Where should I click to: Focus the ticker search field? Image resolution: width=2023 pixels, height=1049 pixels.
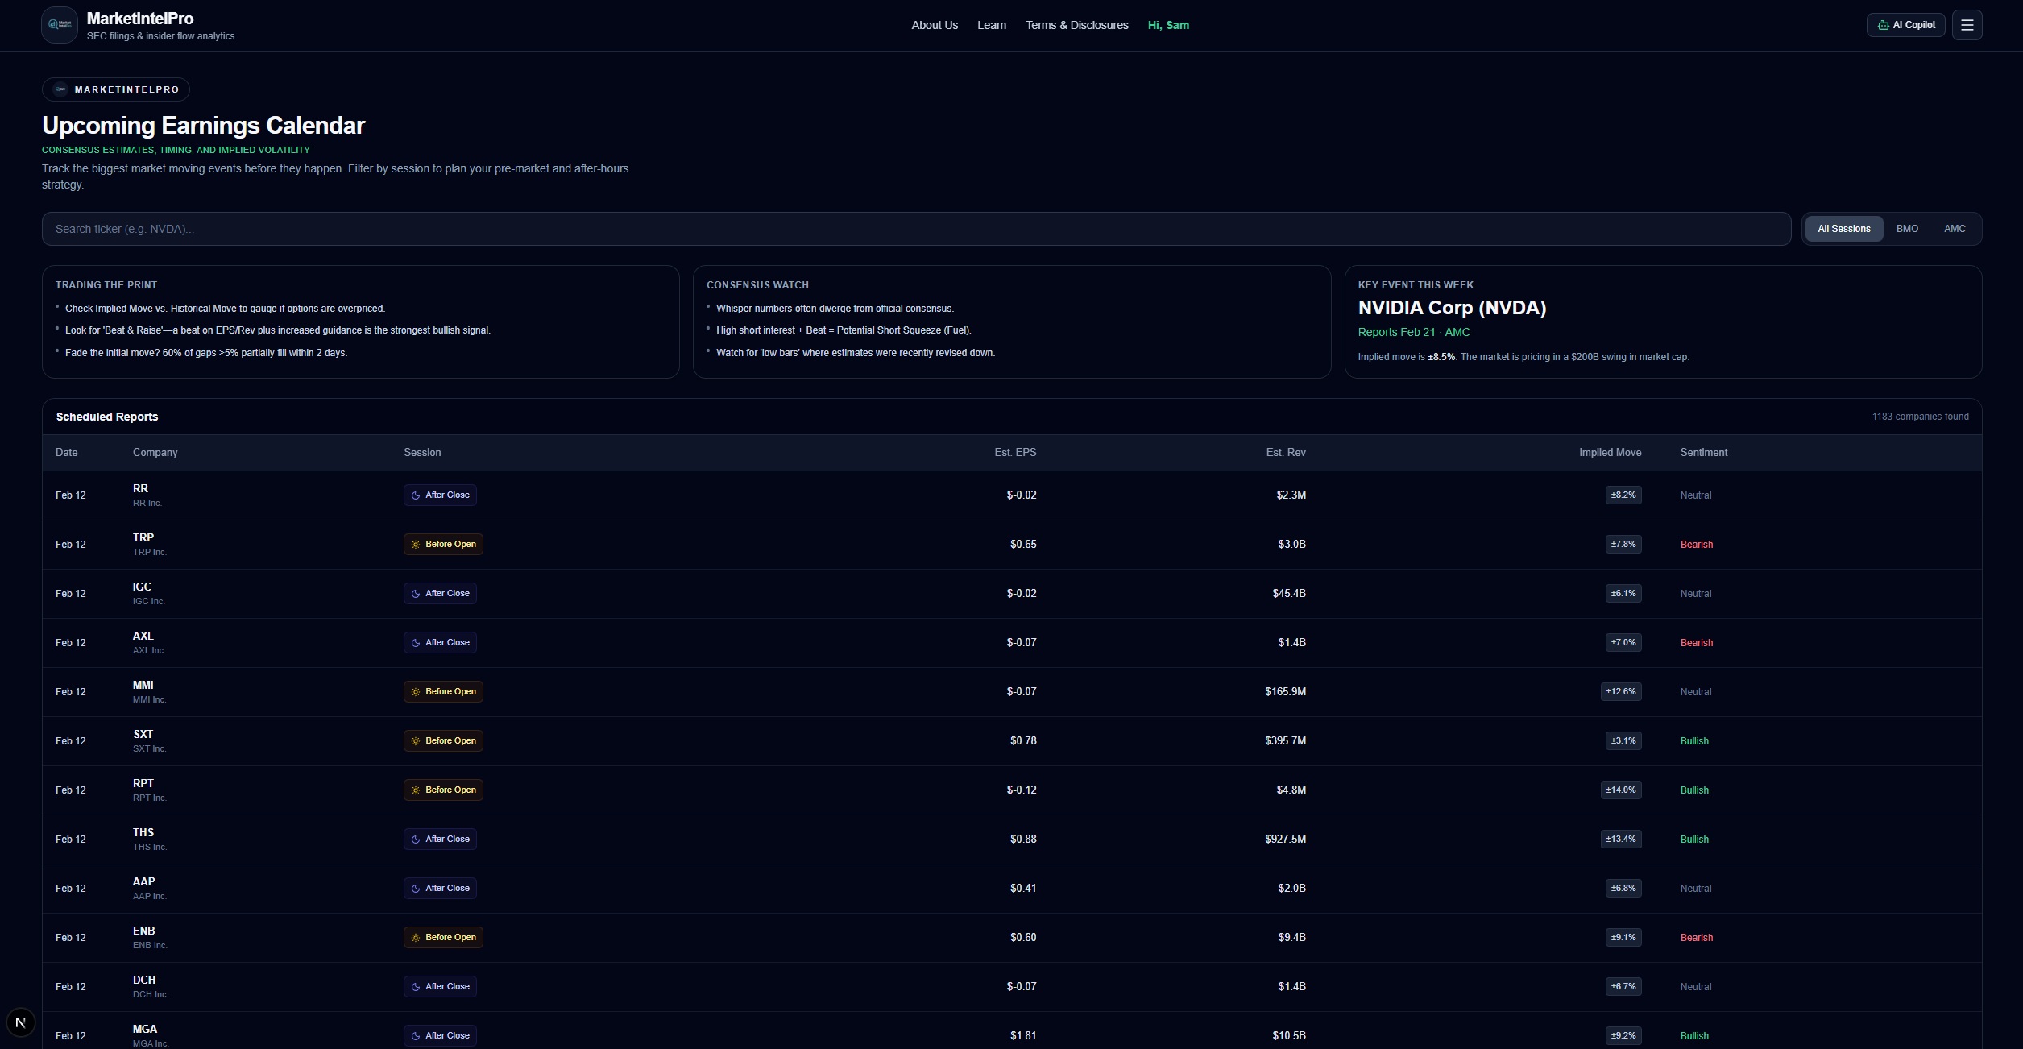tap(916, 229)
